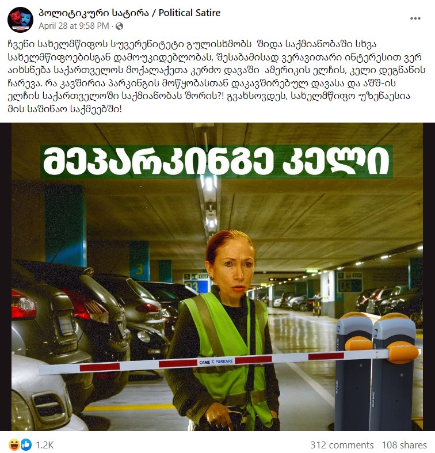Click the Haha laughing reaction emoji
The height and width of the screenshot is (453, 435).
[x=14, y=444]
